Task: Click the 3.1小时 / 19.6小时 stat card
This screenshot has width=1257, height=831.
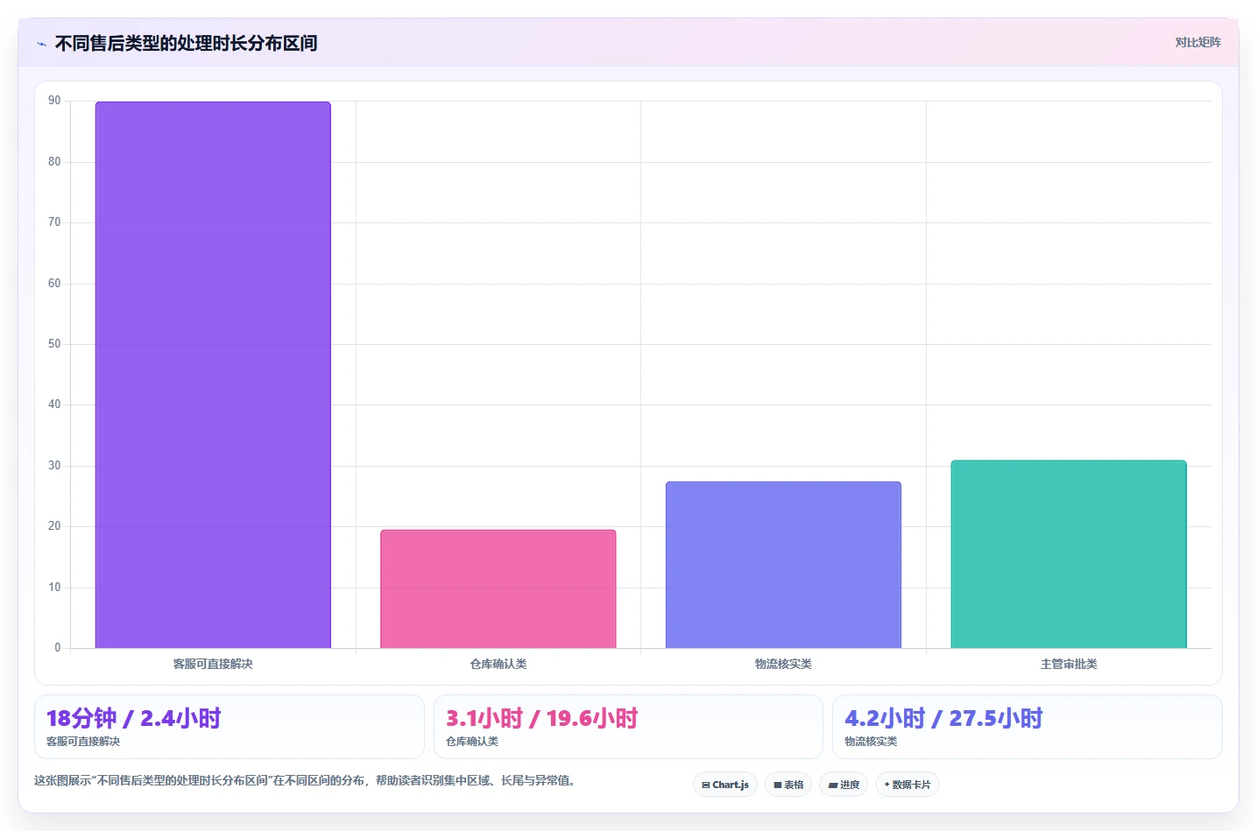Action: [x=628, y=727]
